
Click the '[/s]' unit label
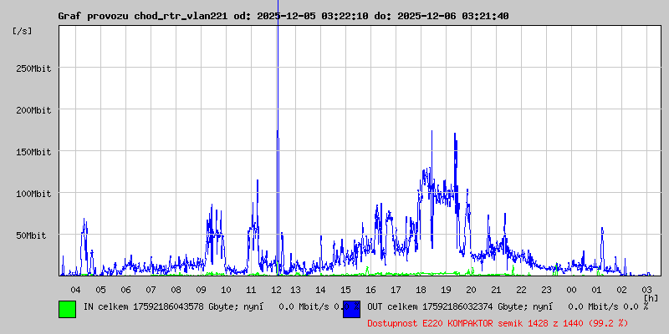pyautogui.click(x=23, y=31)
